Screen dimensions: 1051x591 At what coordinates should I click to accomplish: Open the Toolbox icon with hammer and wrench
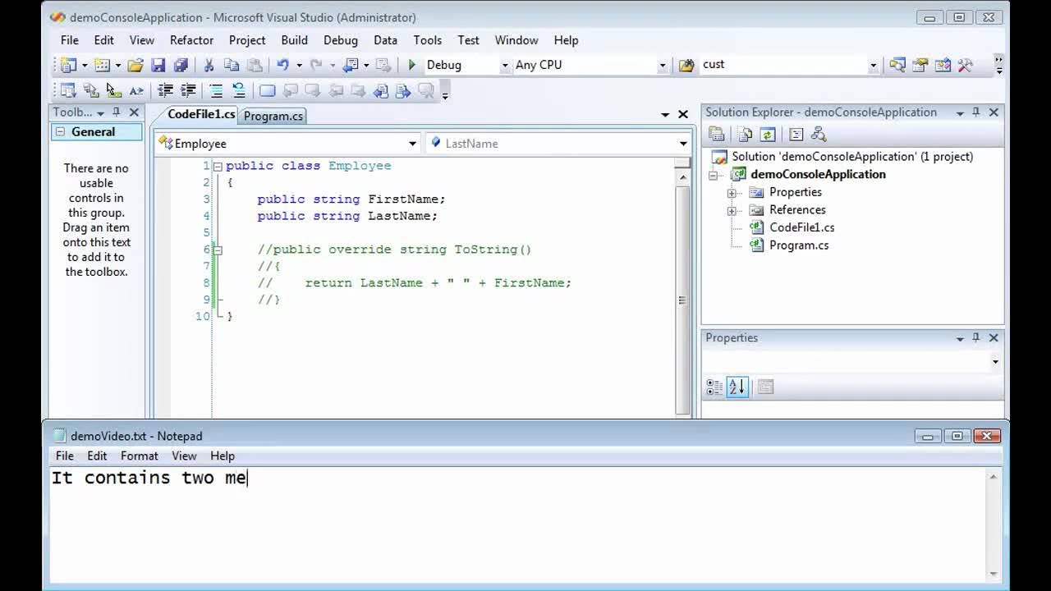(x=966, y=65)
